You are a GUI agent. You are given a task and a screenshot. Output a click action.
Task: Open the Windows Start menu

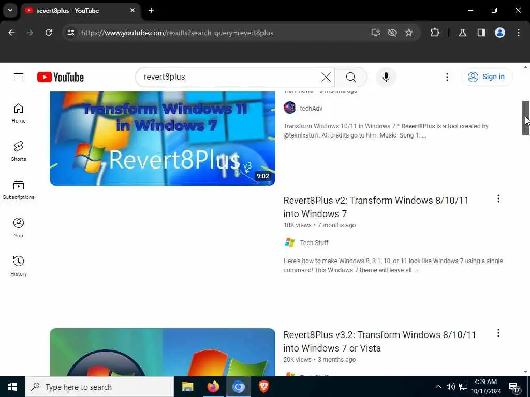(12, 387)
